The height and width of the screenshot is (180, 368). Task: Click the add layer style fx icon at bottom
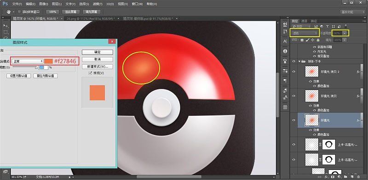[326, 177]
